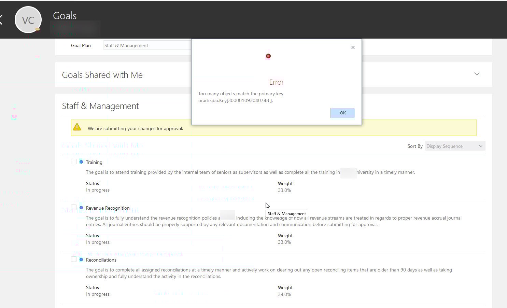This screenshot has height=308, width=507.
Task: Click the blue status dot beside Revenue Recognition
Action: (81, 207)
